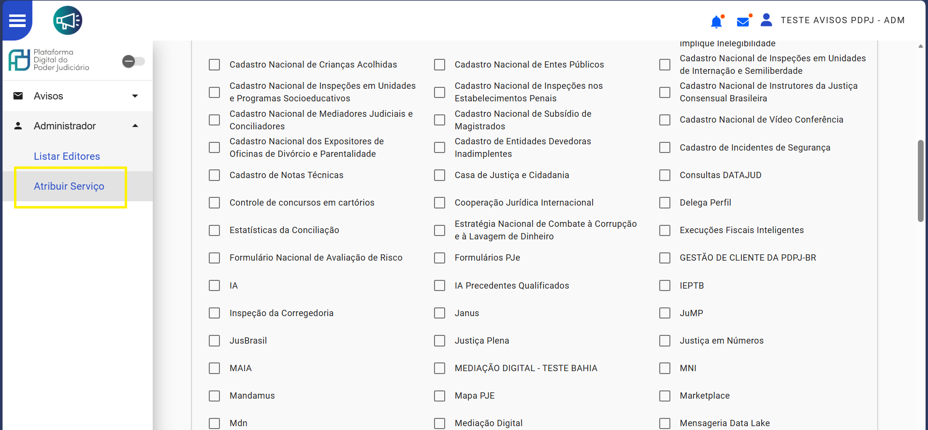Click the Plataforma Digital do Poder Judiciário logo
928x430 pixels.
49,60
